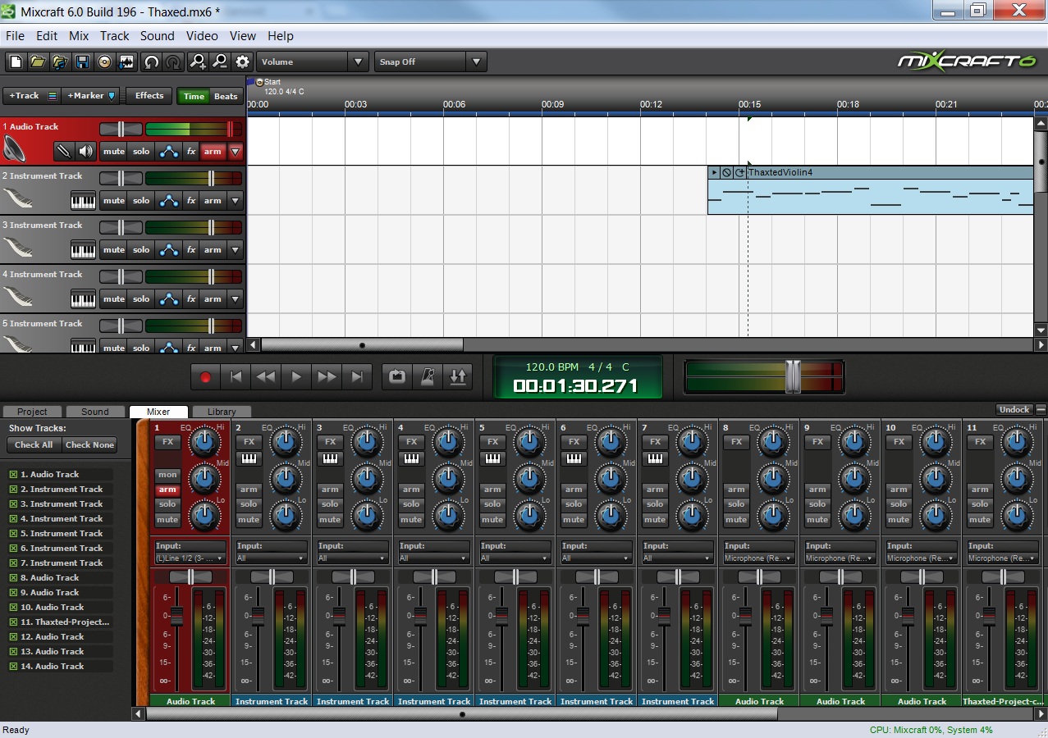This screenshot has height=738, width=1048.
Task: Click the fast forward transport button
Action: (327, 377)
